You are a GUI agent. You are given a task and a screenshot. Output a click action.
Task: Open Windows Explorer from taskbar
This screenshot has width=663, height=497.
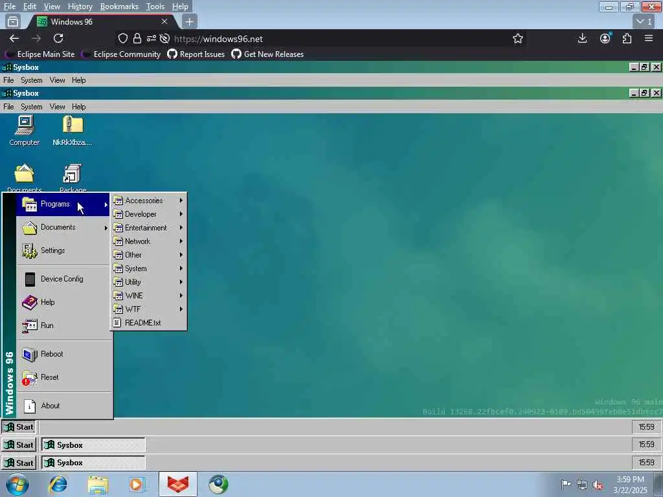(x=98, y=485)
